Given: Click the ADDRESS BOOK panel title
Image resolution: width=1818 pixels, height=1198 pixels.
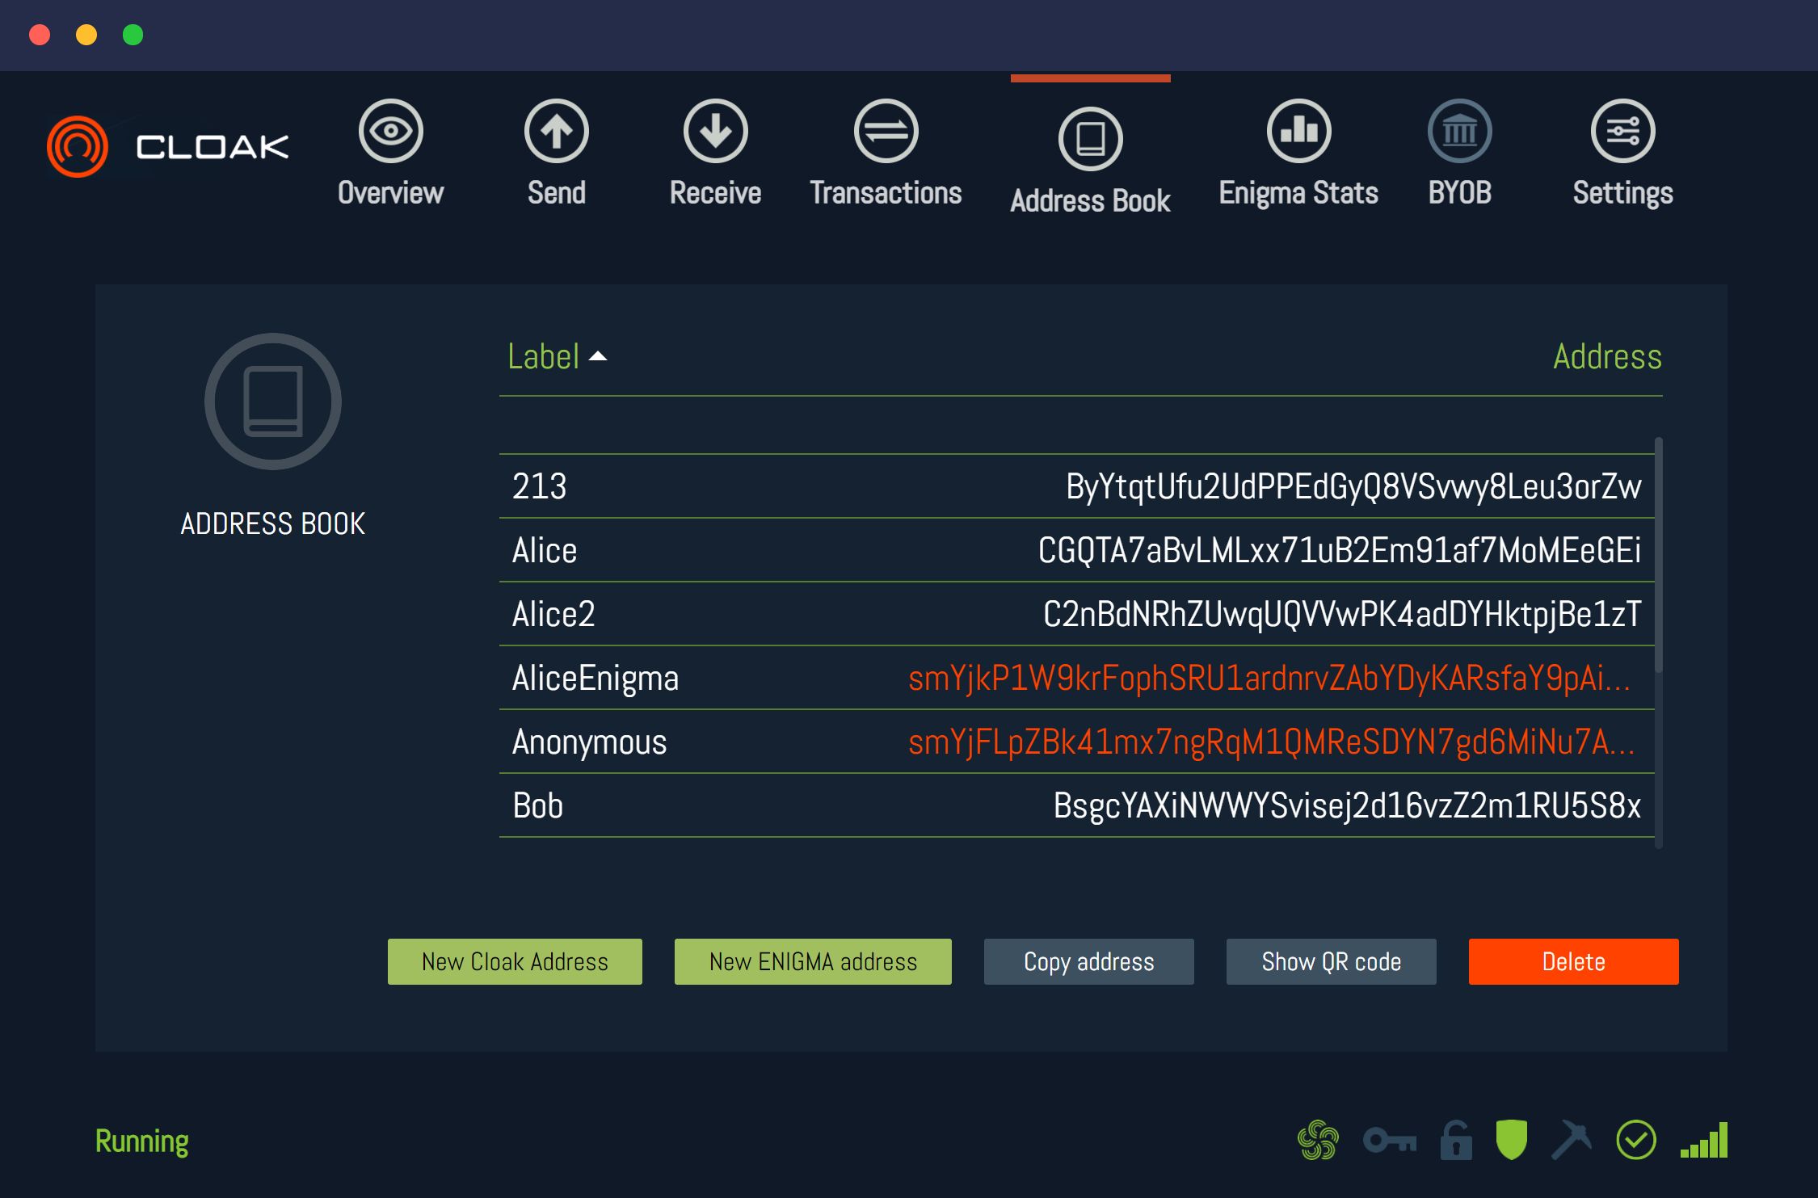Looking at the screenshot, I should (273, 523).
